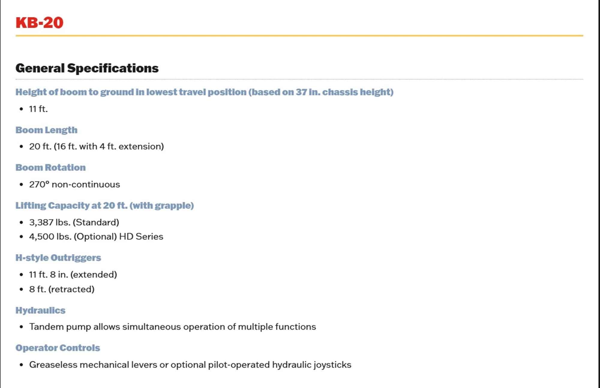Click the Boom Rotation heading
Viewport: 600px width, 388px height.
coord(50,167)
